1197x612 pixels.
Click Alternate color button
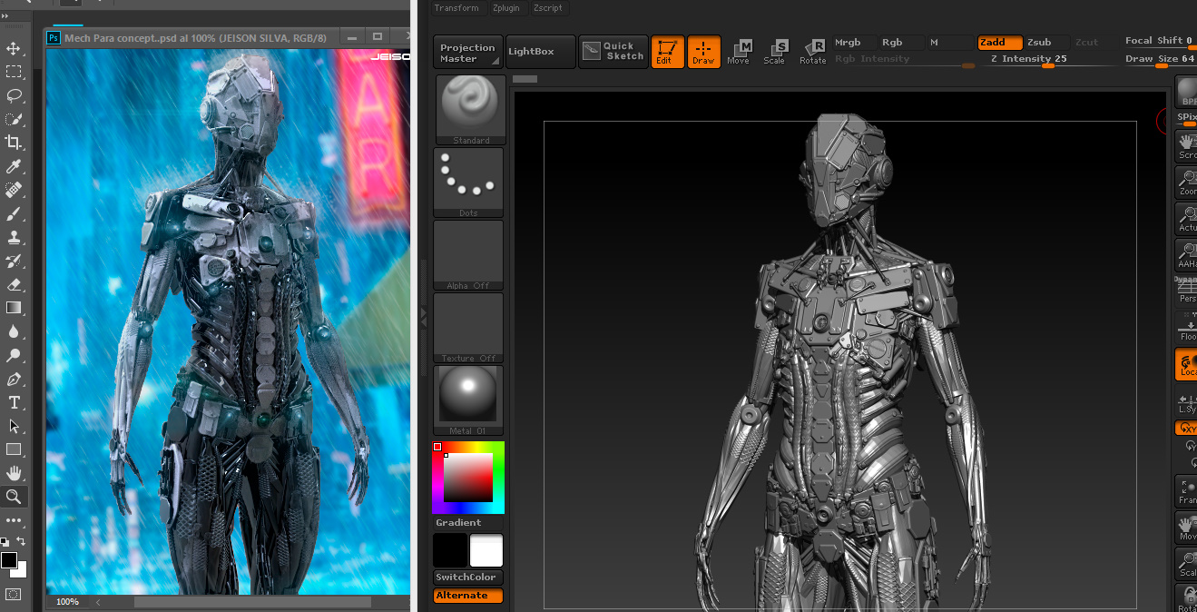pos(468,596)
